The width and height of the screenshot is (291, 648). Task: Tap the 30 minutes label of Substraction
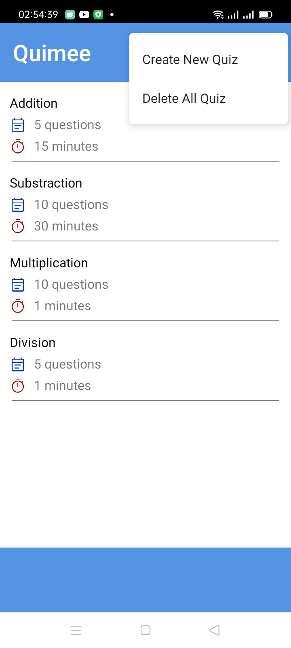[x=66, y=226]
